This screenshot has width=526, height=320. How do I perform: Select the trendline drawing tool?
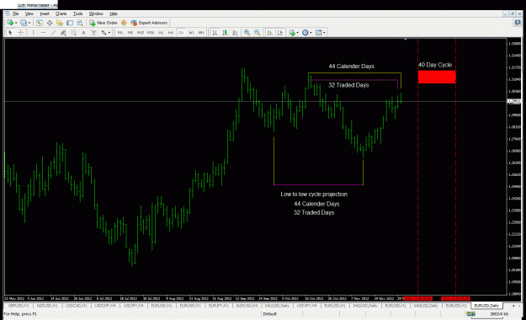pos(53,33)
